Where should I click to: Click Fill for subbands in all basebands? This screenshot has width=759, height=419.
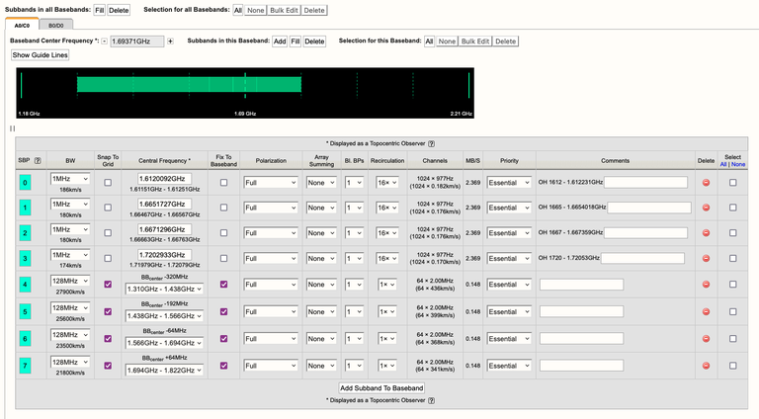point(99,10)
